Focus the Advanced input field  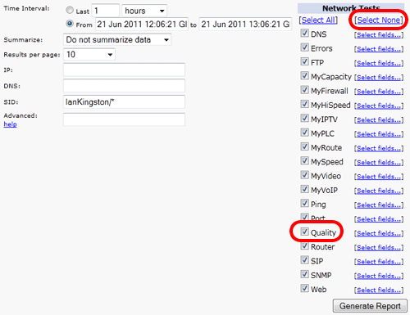click(124, 119)
